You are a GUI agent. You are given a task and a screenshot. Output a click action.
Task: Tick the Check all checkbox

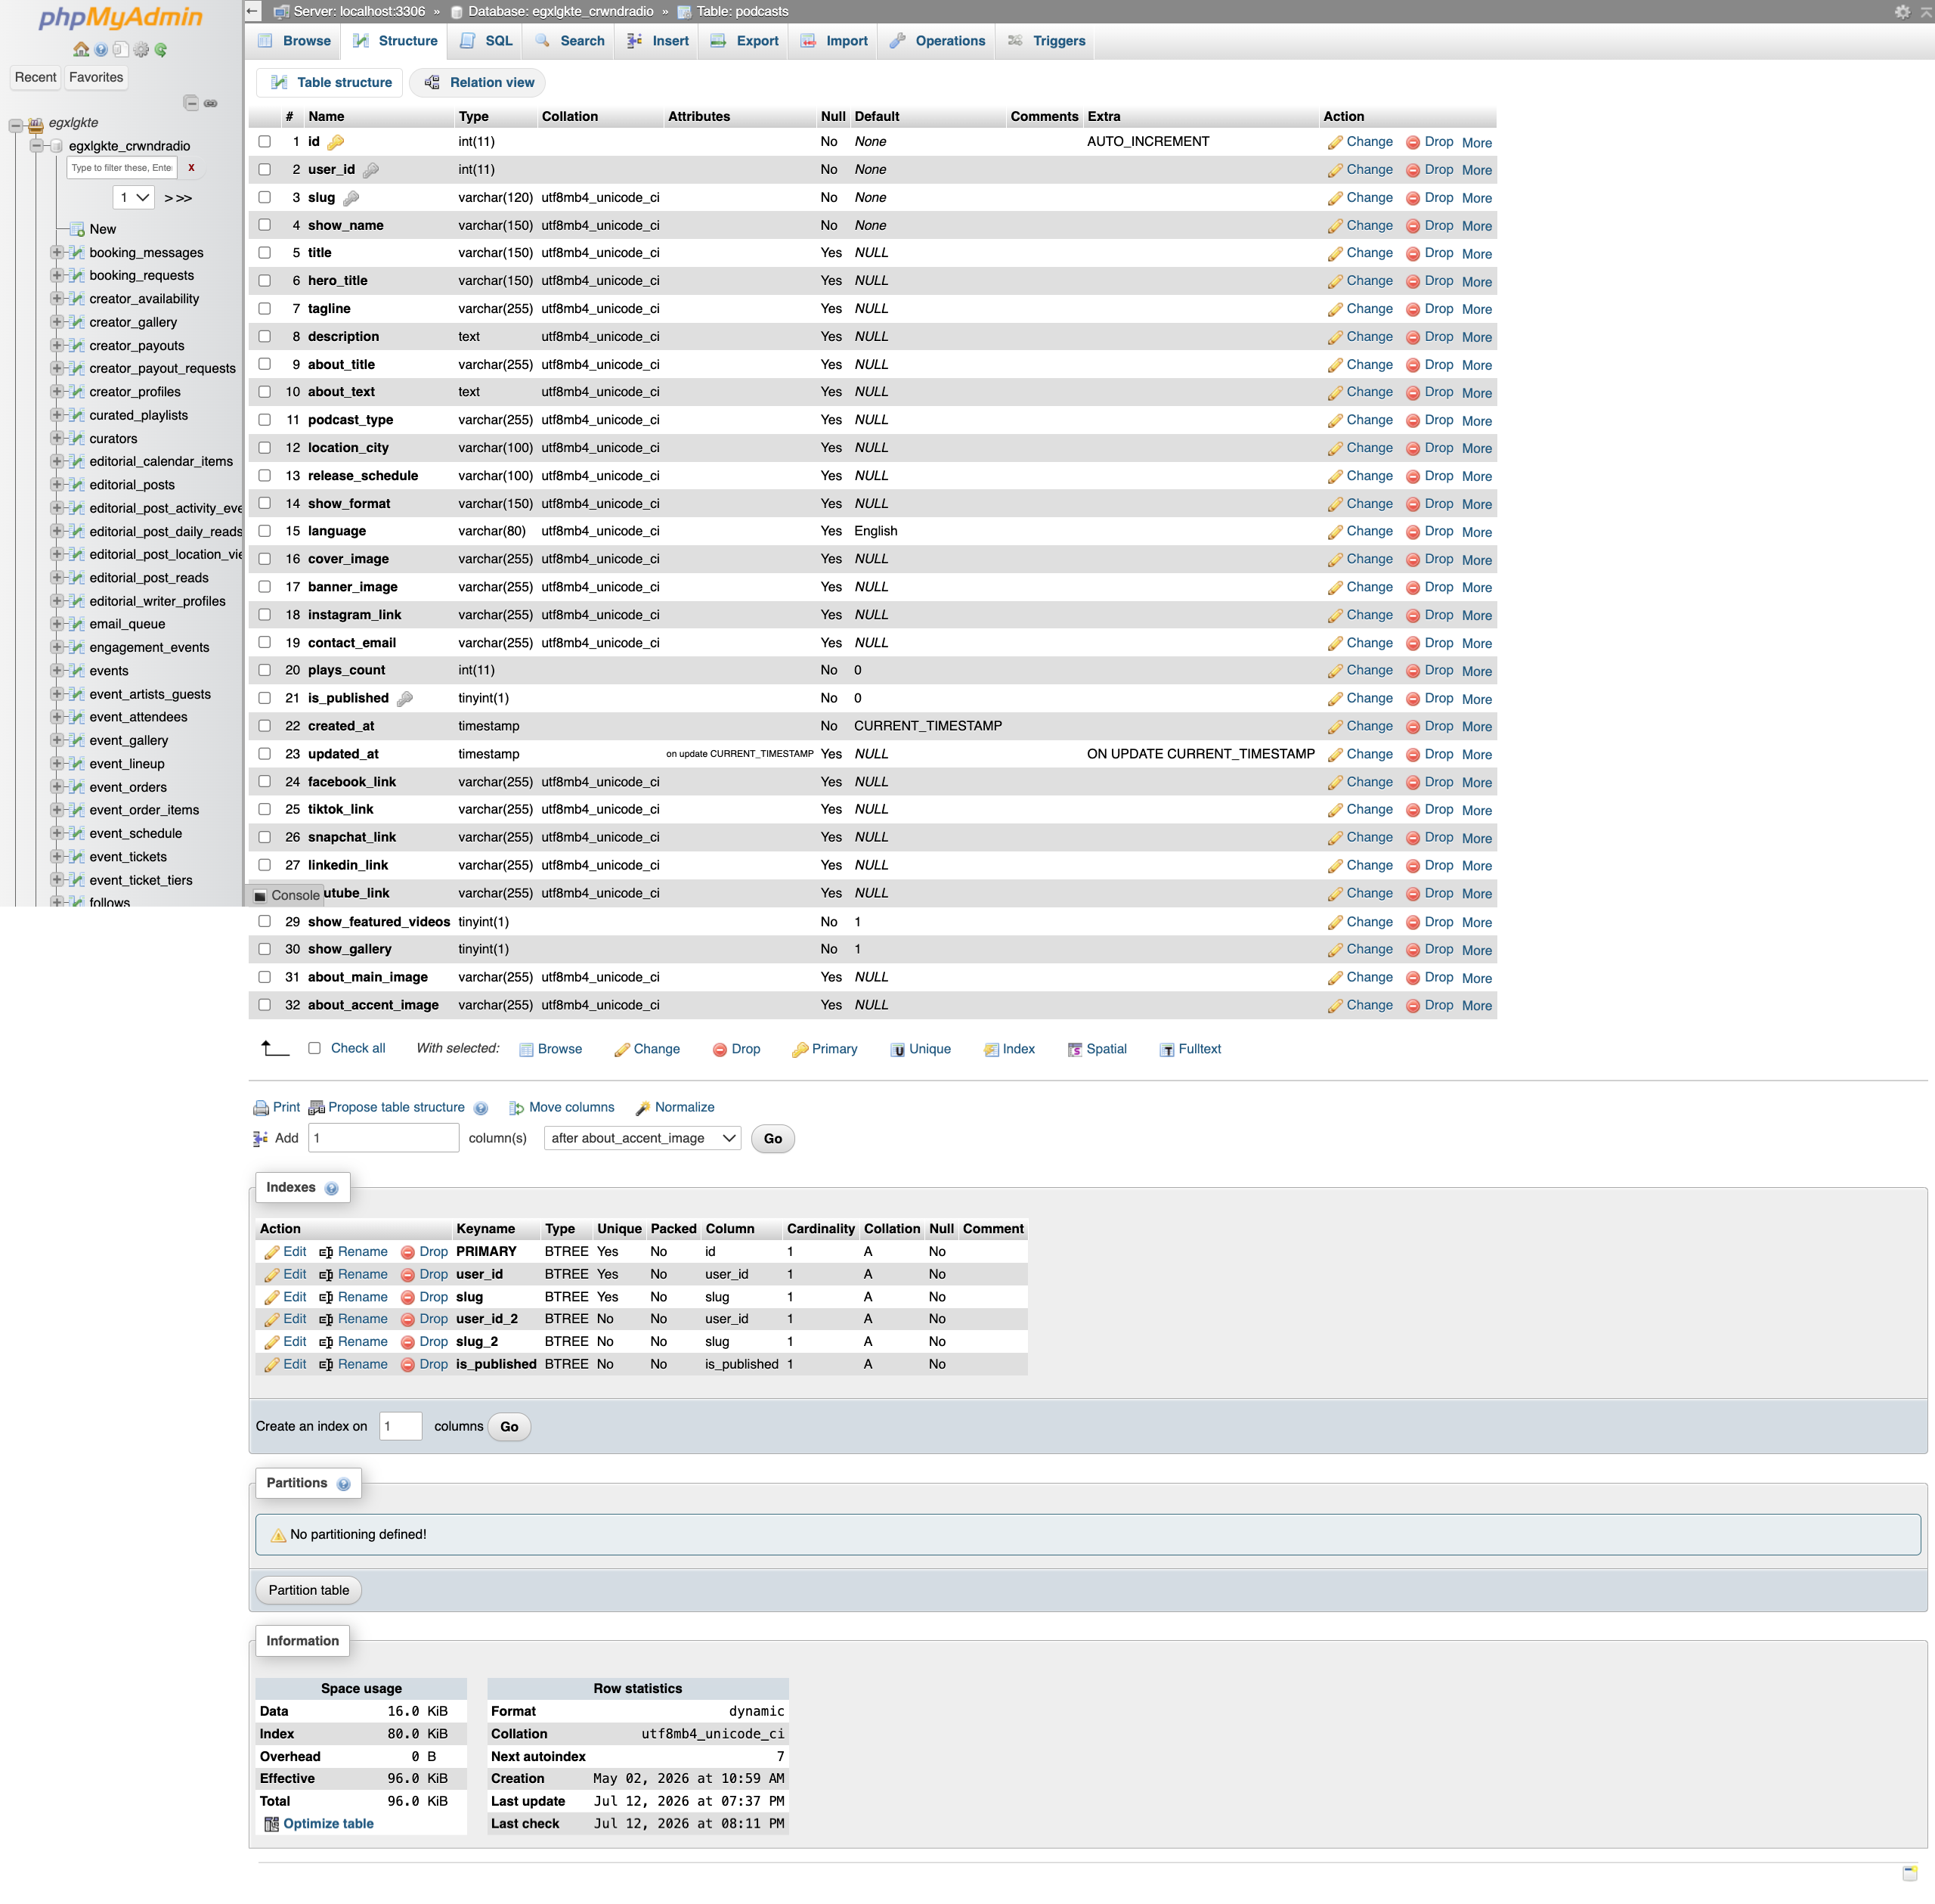315,1048
